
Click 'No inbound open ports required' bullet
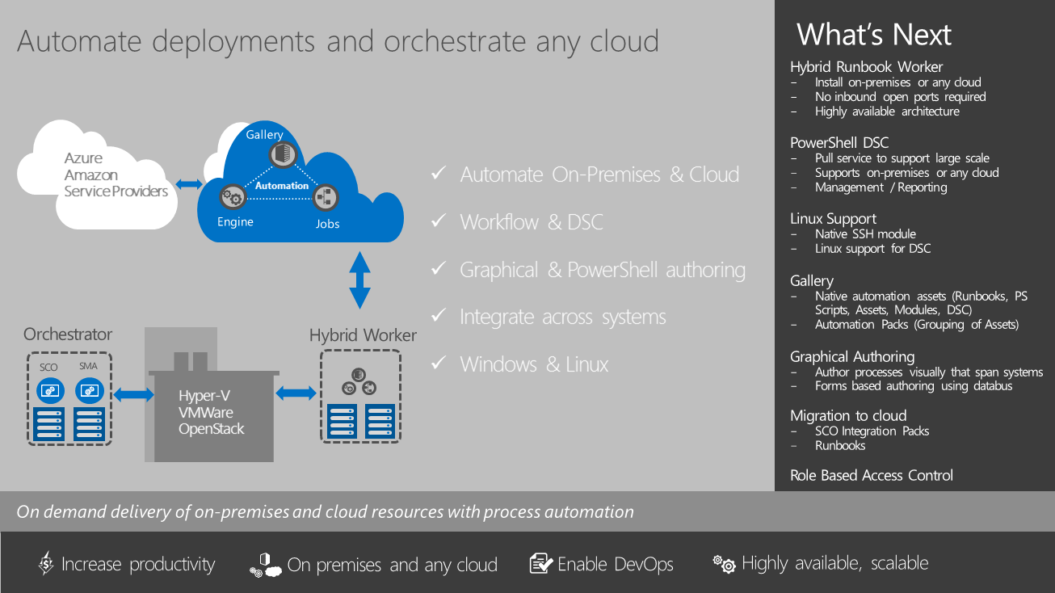tap(900, 97)
